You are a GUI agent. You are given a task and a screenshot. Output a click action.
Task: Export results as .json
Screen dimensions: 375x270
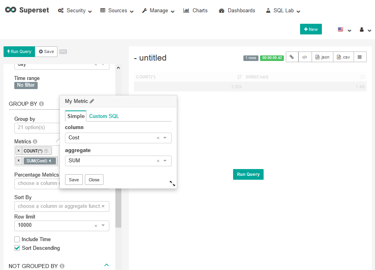[x=322, y=57]
